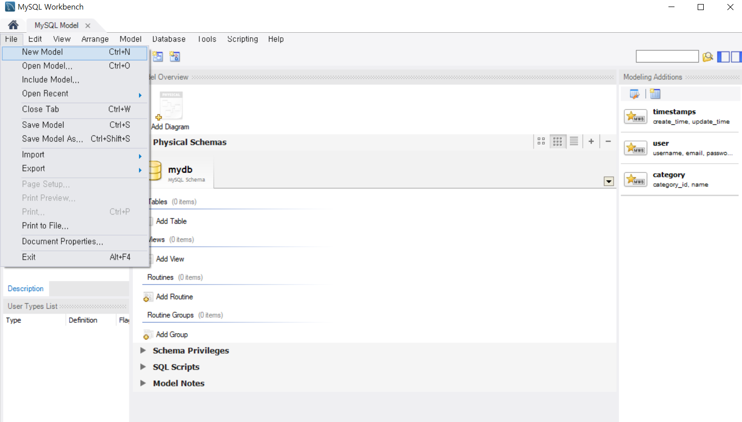742x422 pixels.
Task: Open the Export submenu
Action: pyautogui.click(x=75, y=169)
